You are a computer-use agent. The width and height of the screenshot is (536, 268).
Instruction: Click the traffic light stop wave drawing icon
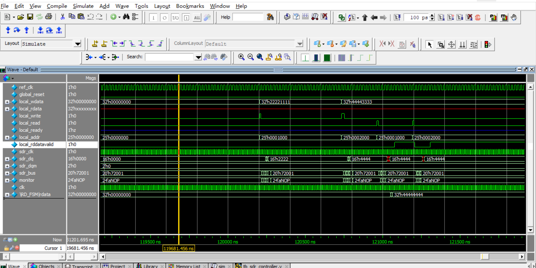488,45
